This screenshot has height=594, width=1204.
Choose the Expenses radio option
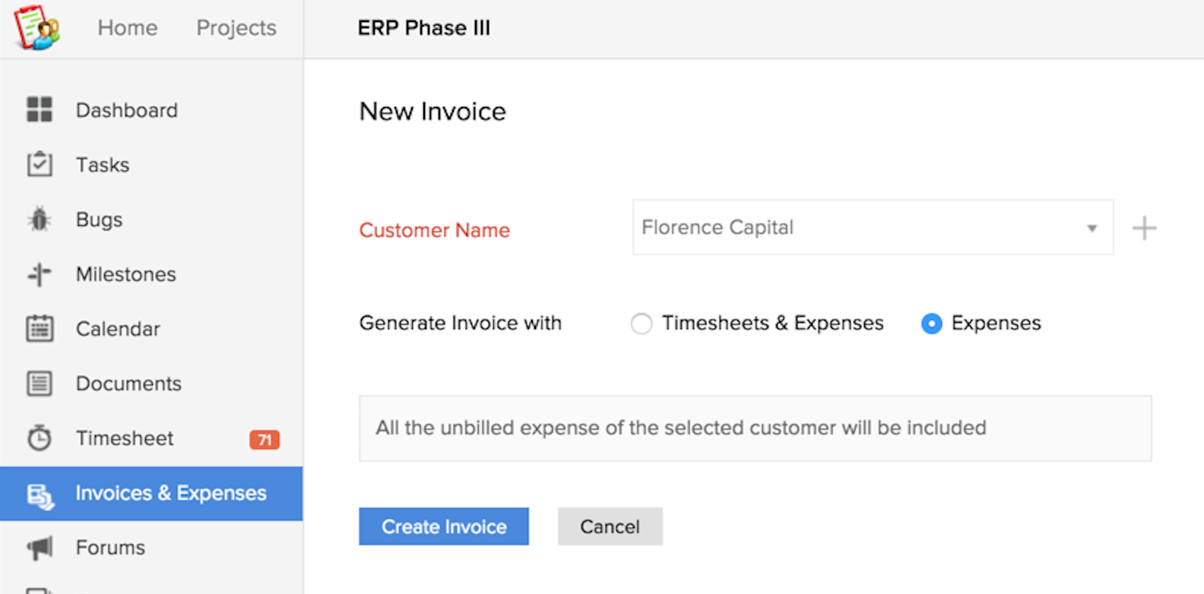[x=931, y=324]
